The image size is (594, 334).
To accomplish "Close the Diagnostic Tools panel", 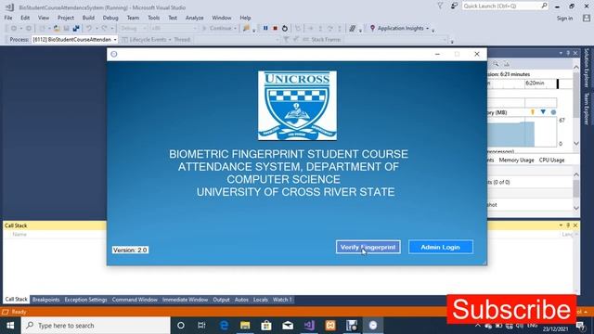I will tap(575, 53).
